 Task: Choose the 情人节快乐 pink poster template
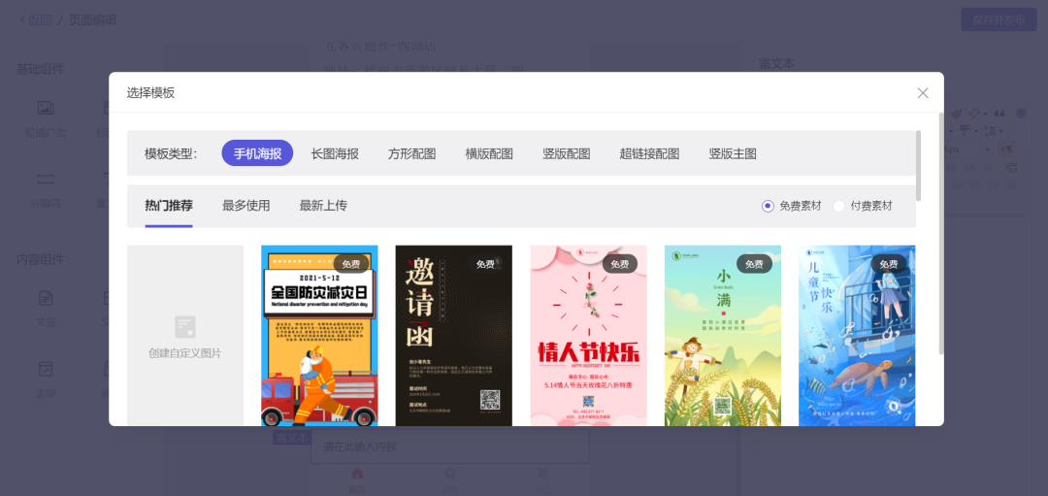589,336
